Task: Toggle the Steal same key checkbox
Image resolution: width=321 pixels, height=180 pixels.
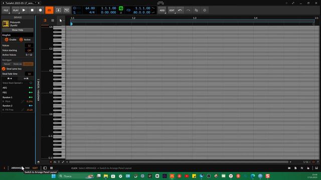Action: [x=4, y=69]
